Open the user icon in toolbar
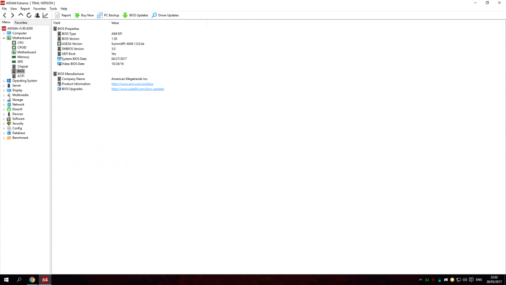Screen dimensions: 506x285 tap(37, 15)
